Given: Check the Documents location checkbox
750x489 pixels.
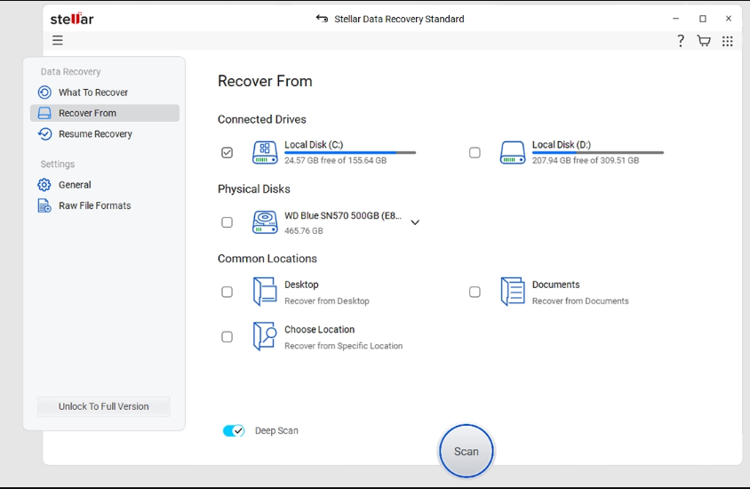Looking at the screenshot, I should tap(475, 292).
